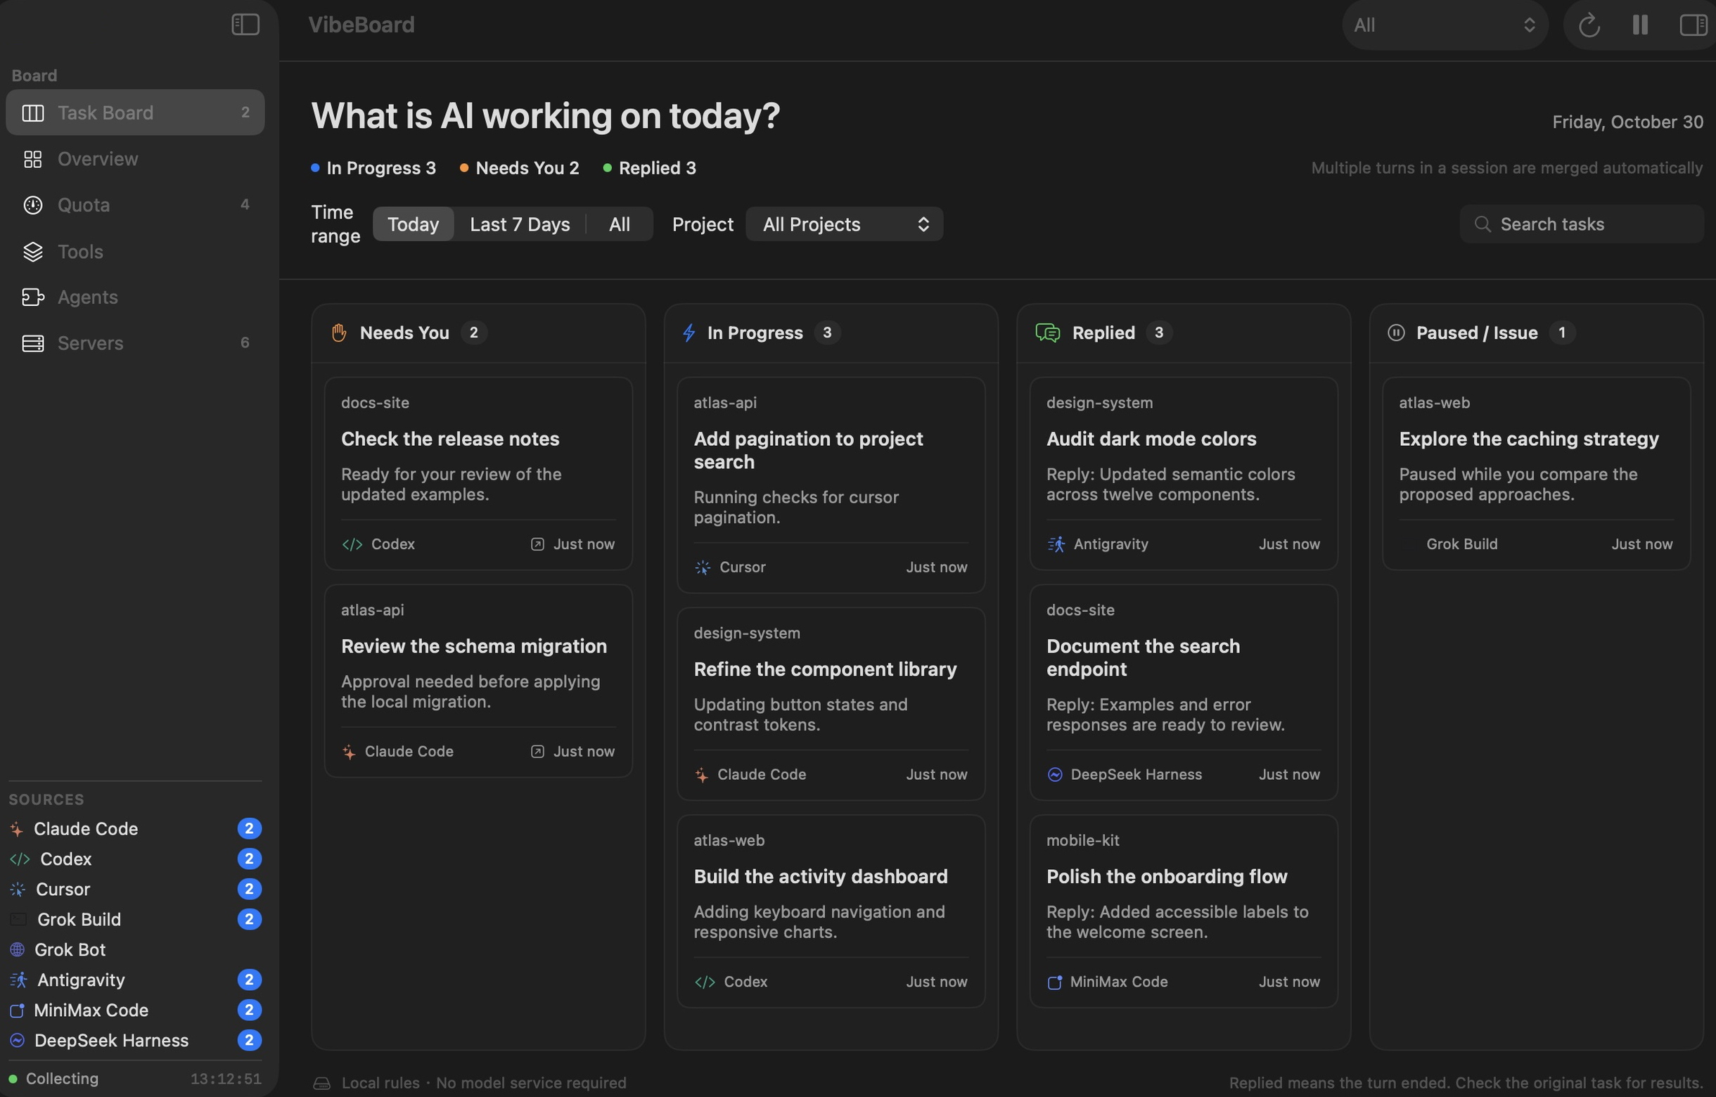Viewport: 1716px width, 1097px height.
Task: Click the Local rules drive icon in footer
Action: (322, 1083)
